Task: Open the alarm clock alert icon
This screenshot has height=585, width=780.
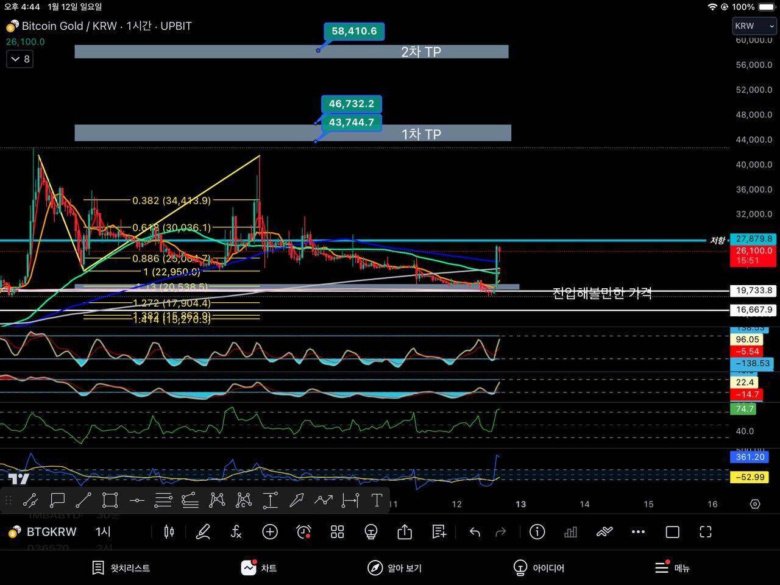Action: click(303, 532)
